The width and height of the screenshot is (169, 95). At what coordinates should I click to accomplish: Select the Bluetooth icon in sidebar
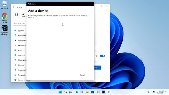pyautogui.click(x=15, y=35)
